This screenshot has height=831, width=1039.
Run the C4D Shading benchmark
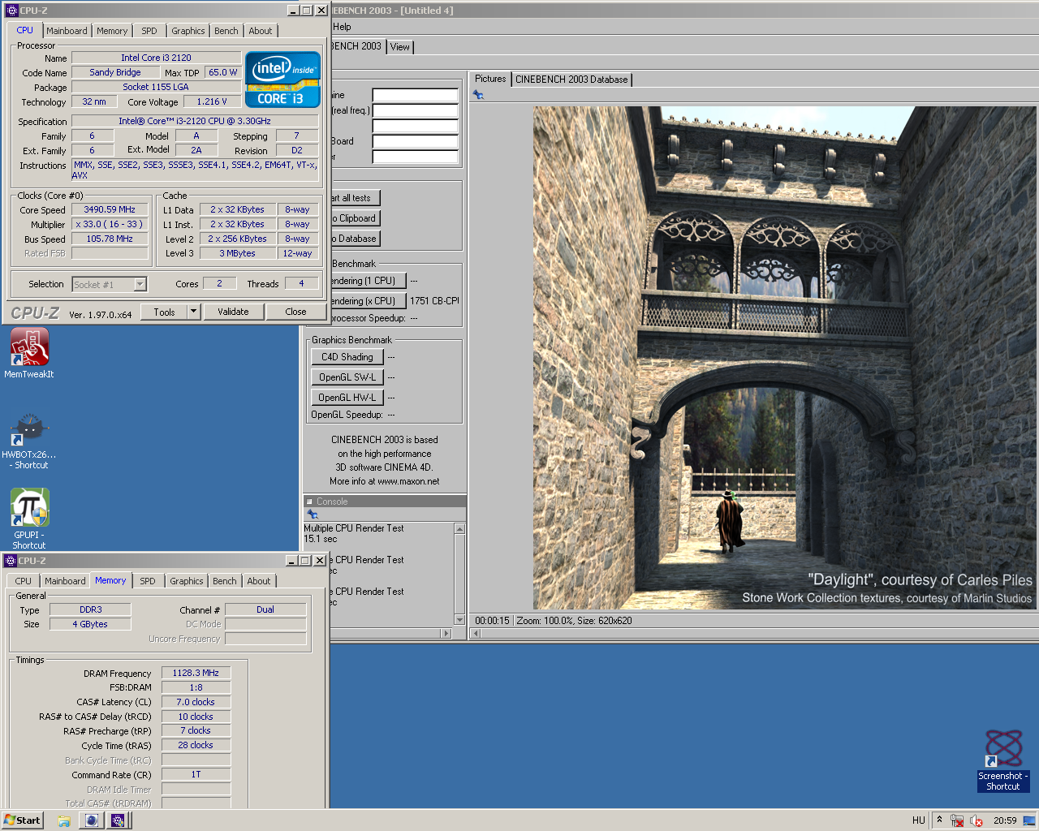347,357
